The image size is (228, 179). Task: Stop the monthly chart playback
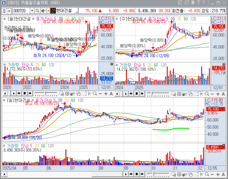coord(25,94)
